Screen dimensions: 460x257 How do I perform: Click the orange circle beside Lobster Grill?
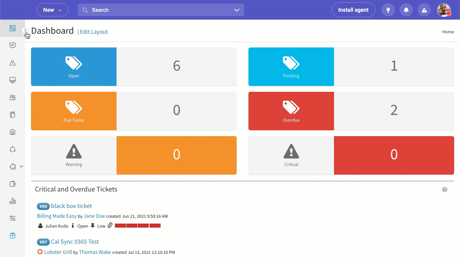(x=40, y=252)
